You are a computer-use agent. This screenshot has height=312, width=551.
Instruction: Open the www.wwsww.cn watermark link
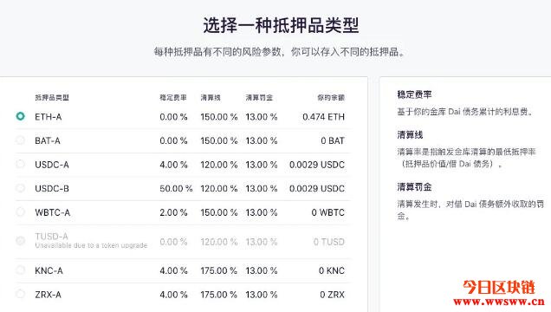tap(499, 302)
